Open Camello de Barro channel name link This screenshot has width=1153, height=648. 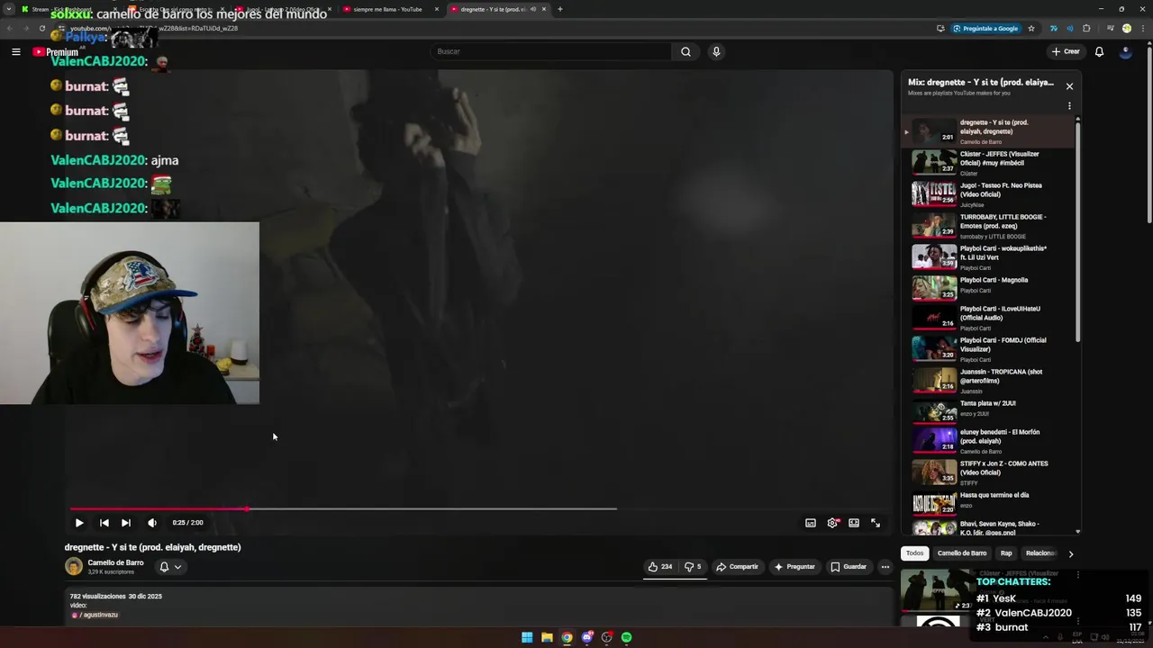click(115, 562)
